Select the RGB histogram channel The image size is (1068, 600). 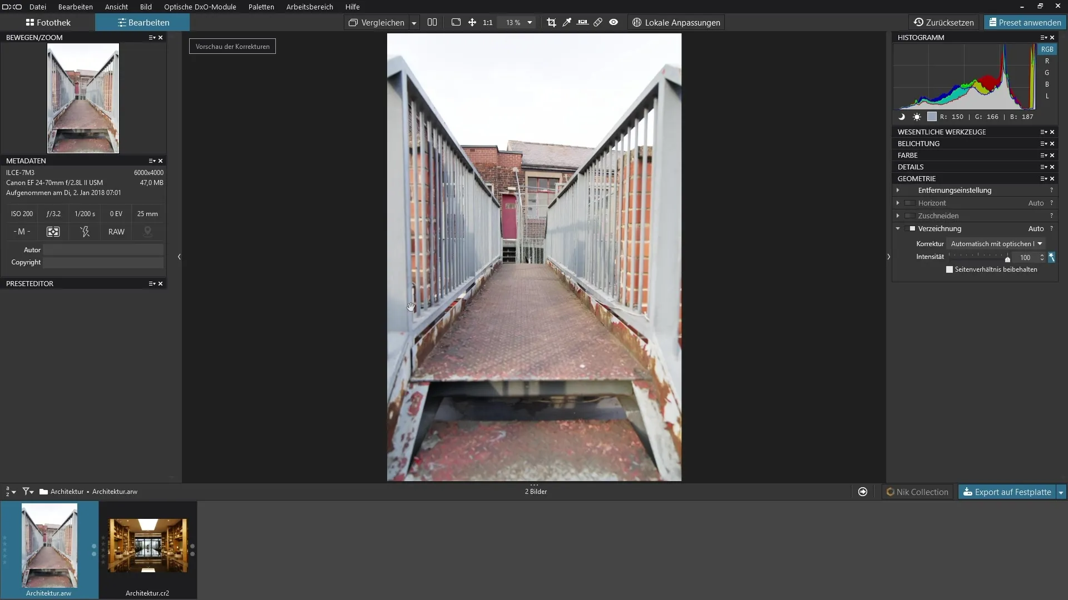[x=1047, y=49]
